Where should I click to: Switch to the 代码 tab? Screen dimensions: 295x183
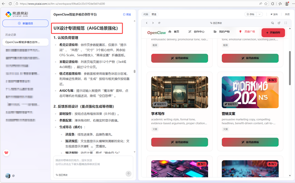pos(146,14)
